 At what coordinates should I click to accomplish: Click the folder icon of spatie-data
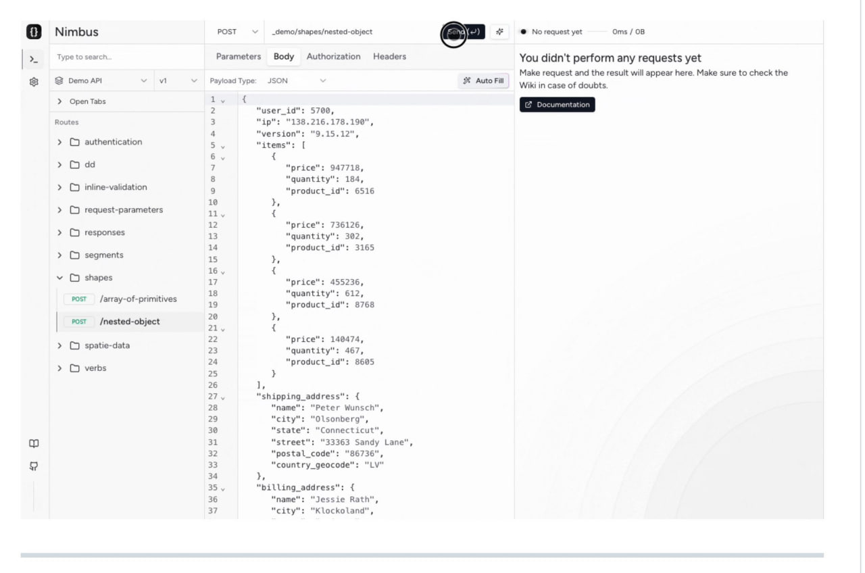tap(75, 346)
